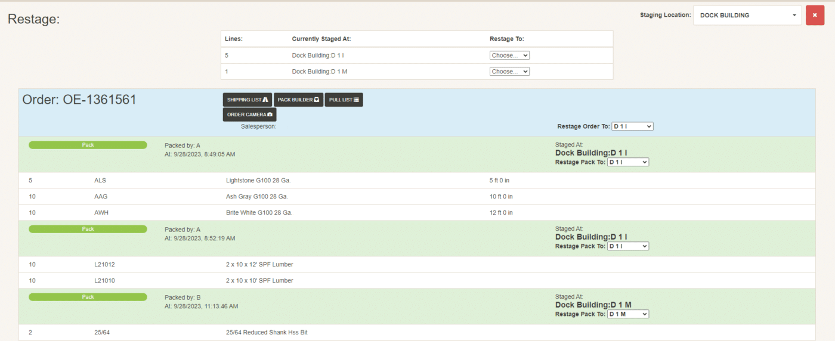Screen dimensions: 835x341
Task: Click Dock Building:D 1 I in summary table
Action: point(318,55)
